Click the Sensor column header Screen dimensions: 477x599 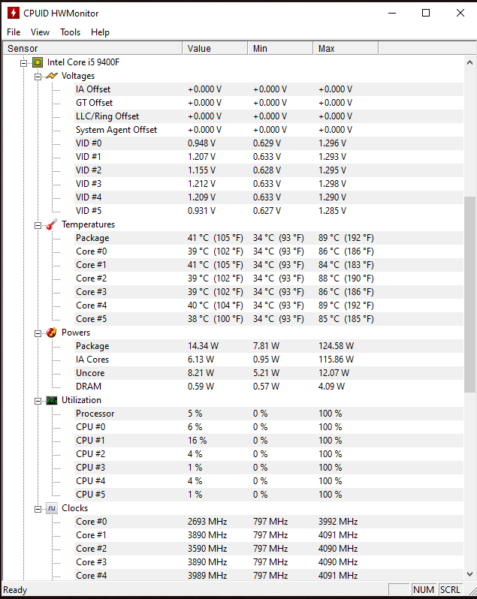[92, 49]
